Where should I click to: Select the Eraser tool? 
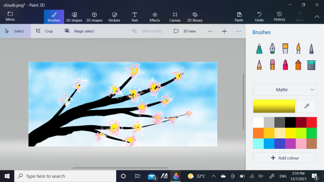tap(272, 65)
